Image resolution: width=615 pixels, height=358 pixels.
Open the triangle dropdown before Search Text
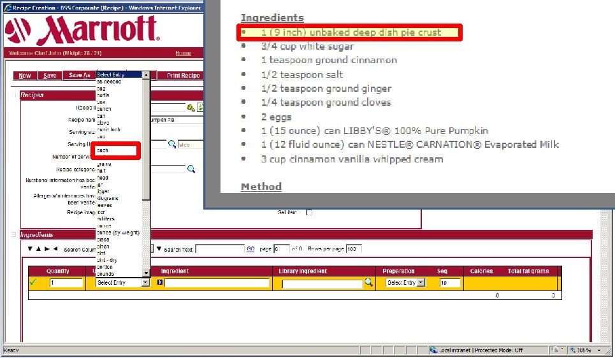159,248
